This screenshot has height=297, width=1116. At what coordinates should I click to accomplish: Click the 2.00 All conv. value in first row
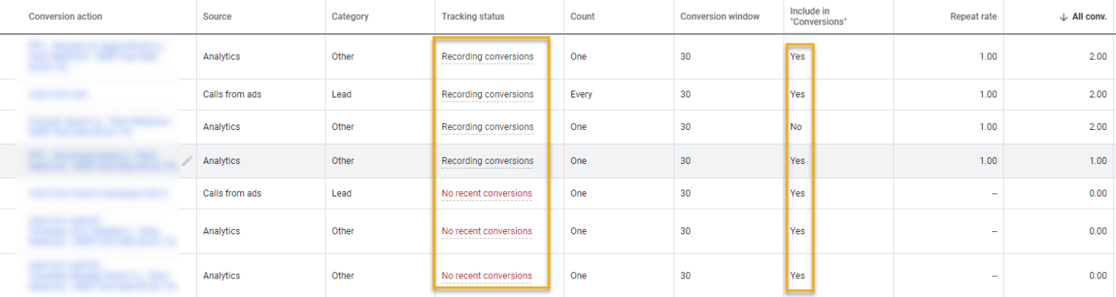(1097, 56)
